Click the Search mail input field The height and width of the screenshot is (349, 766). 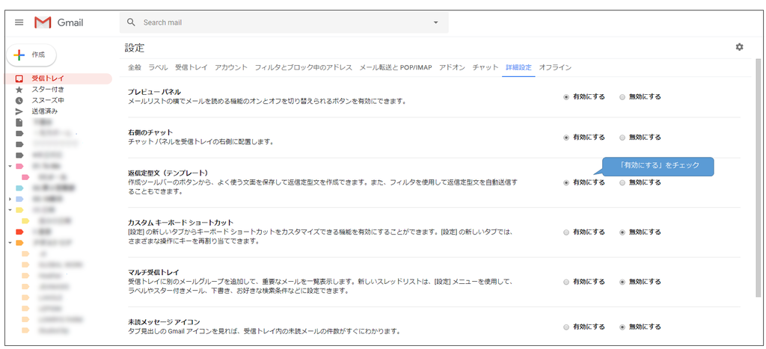tap(284, 22)
